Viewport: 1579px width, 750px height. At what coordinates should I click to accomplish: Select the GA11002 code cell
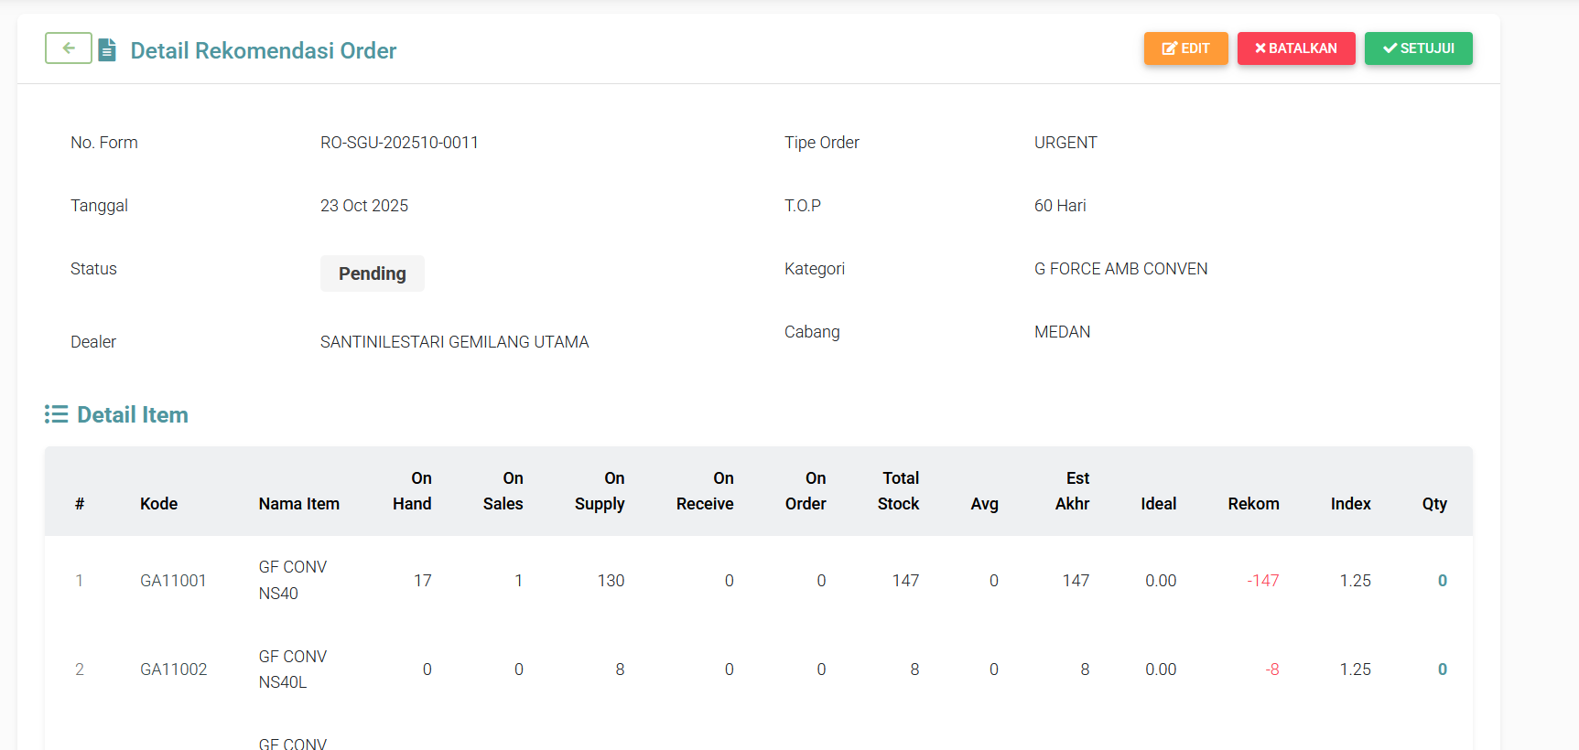pyautogui.click(x=173, y=670)
